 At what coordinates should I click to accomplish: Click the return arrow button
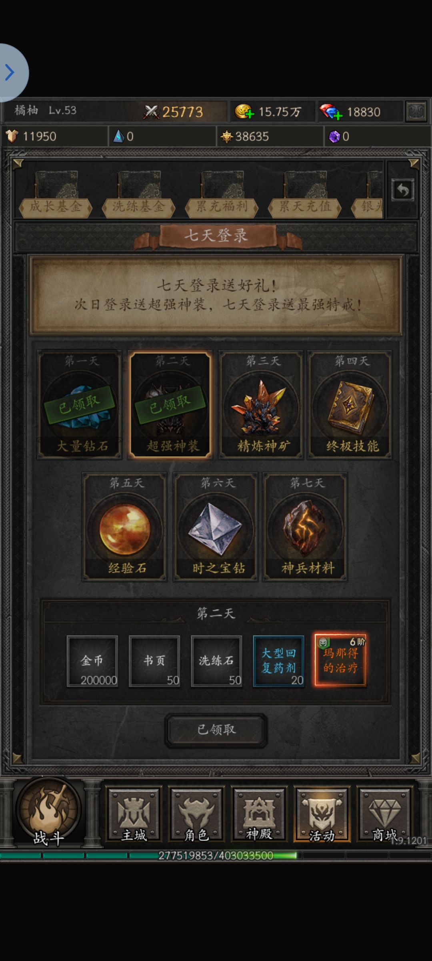(x=402, y=190)
